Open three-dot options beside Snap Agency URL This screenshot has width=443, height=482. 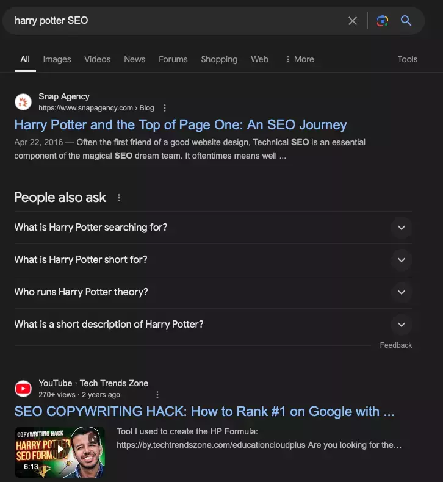click(x=164, y=108)
